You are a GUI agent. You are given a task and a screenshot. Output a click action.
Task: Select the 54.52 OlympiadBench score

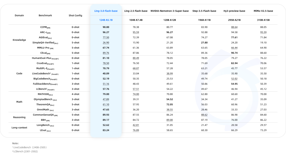click(x=169, y=99)
